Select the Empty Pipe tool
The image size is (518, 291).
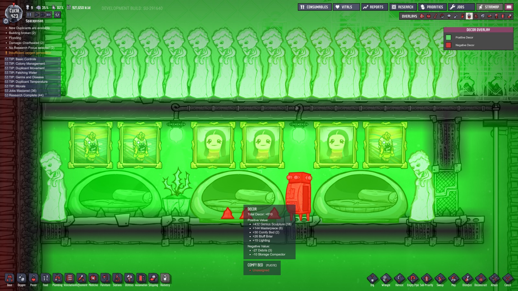413,279
